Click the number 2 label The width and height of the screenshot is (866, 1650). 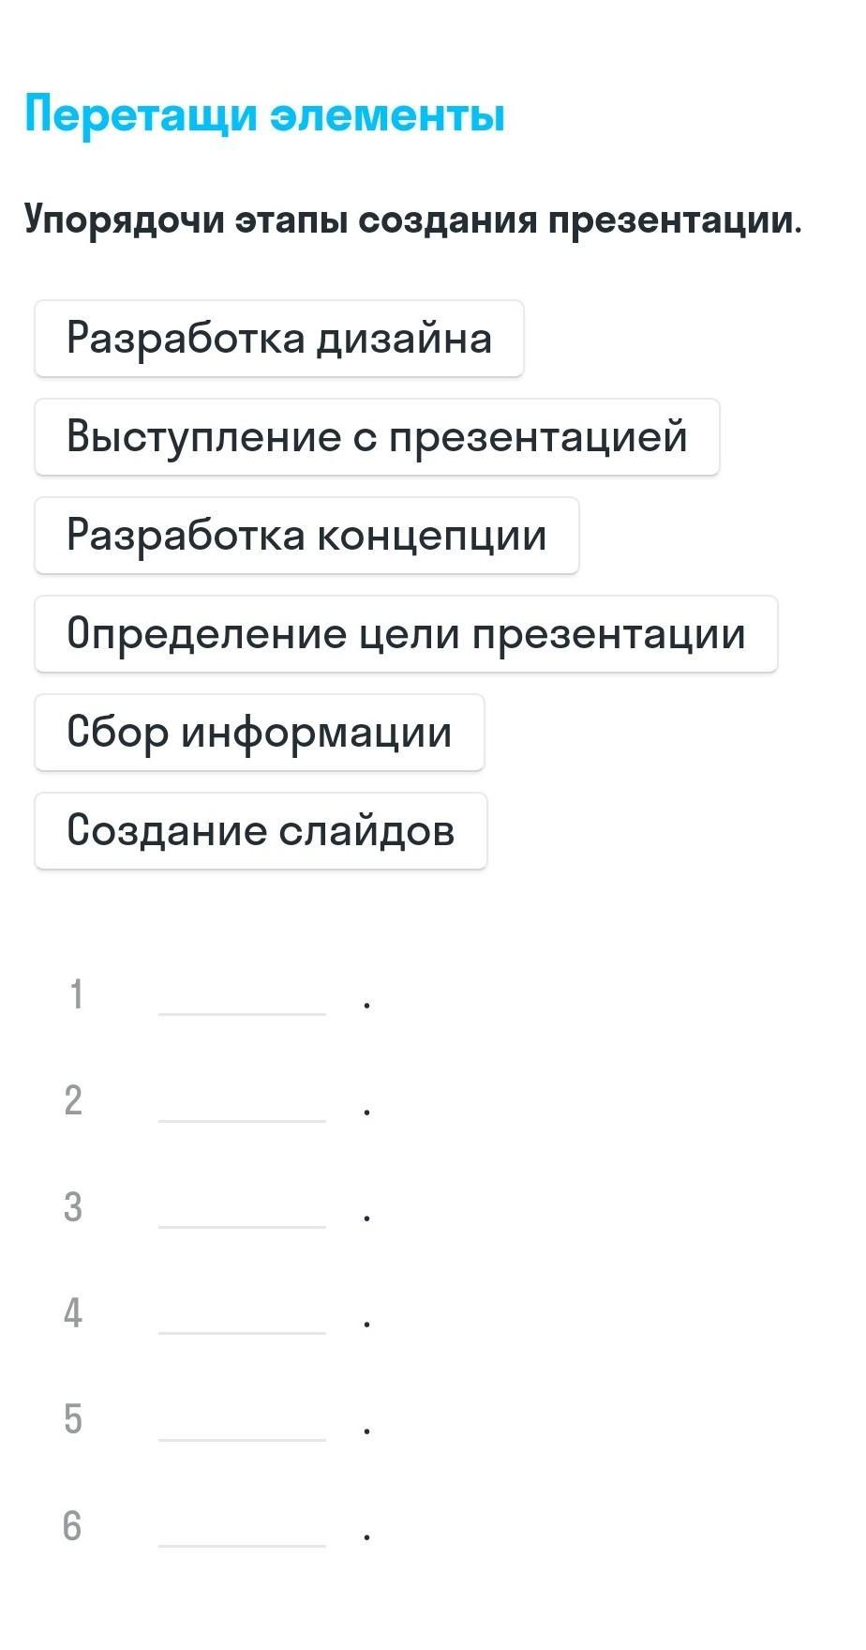click(x=73, y=1100)
